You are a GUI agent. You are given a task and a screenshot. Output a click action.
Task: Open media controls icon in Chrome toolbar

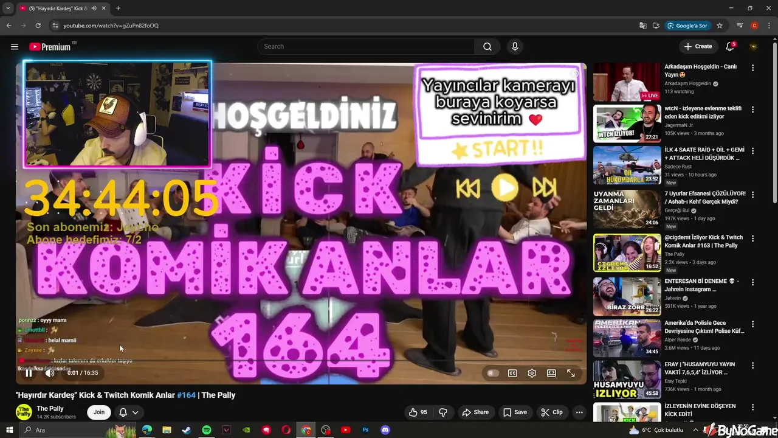(740, 26)
